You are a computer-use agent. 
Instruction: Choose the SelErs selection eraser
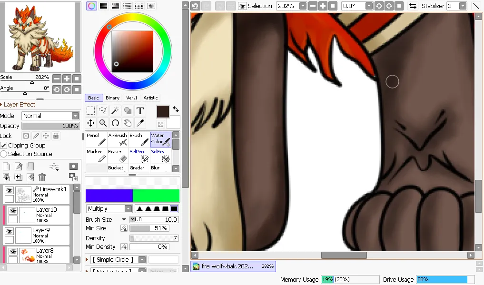click(160, 156)
